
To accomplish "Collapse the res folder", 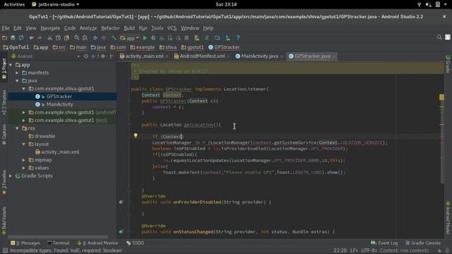I will pos(17,128).
